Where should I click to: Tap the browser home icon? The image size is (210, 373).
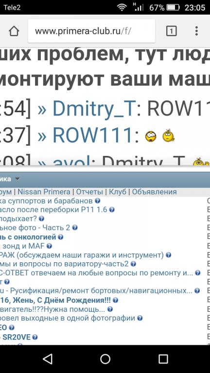tap(14, 31)
